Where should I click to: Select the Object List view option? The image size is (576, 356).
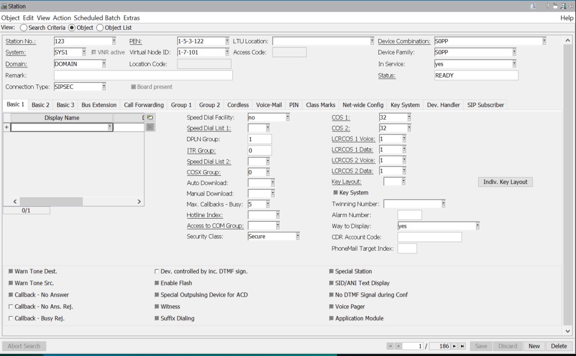[x=100, y=28]
